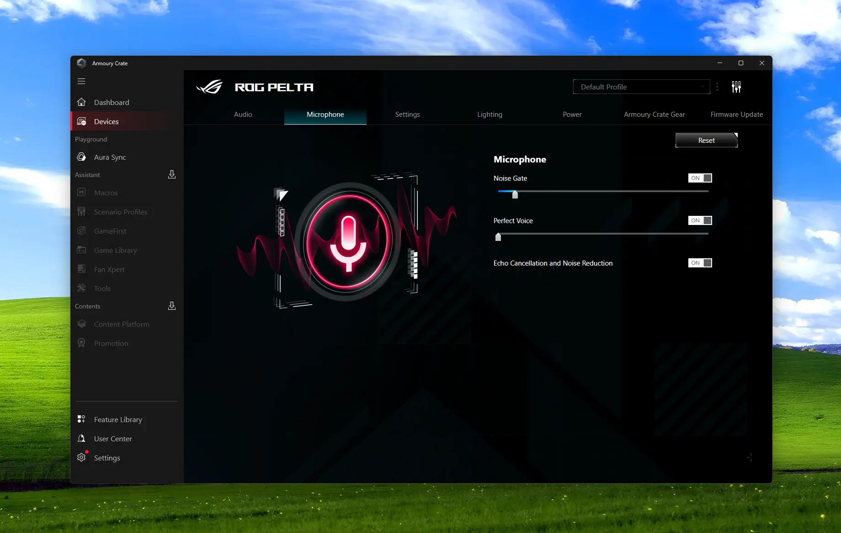Open the Feature Library icon
The height and width of the screenshot is (533, 841).
[x=82, y=419]
